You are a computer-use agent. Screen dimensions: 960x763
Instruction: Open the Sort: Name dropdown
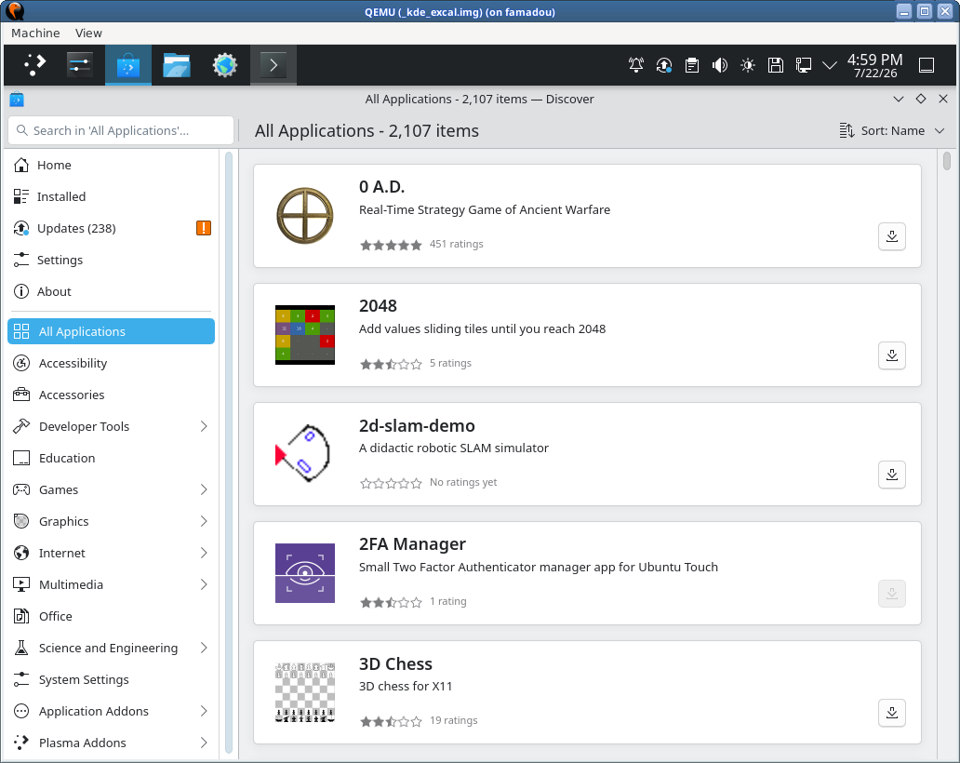point(892,130)
